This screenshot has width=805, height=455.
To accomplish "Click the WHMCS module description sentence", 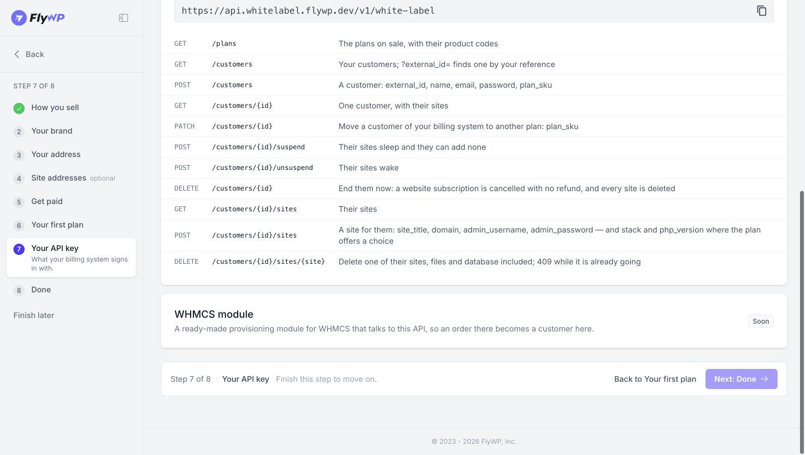I will click(x=384, y=329).
